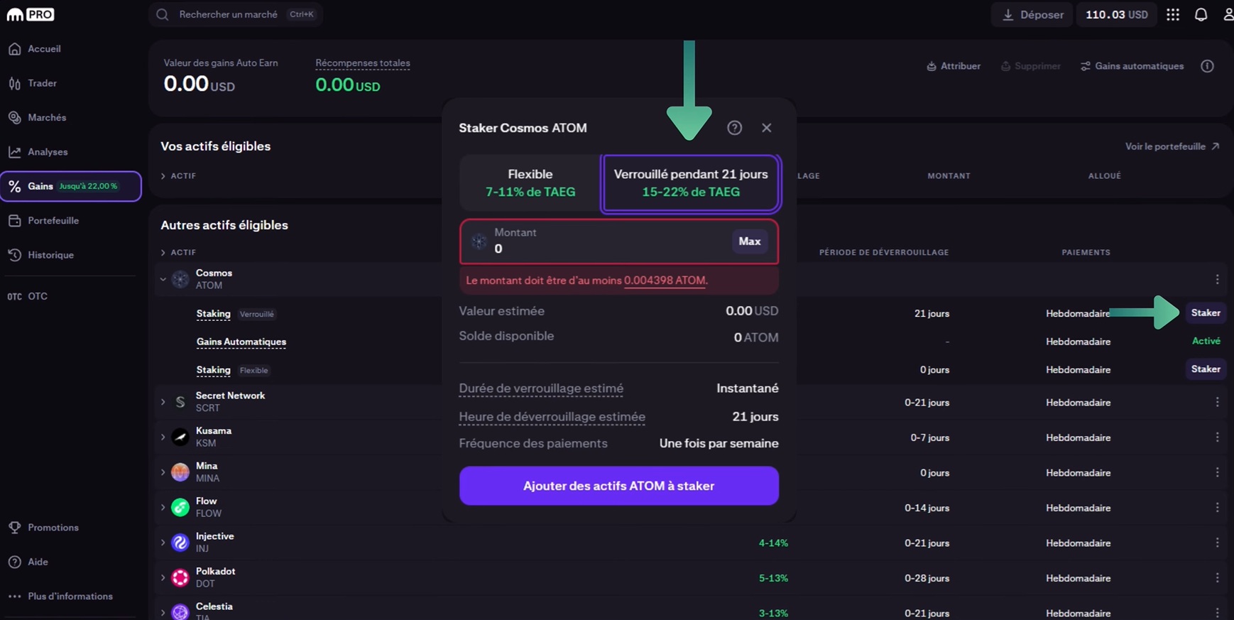Image resolution: width=1234 pixels, height=620 pixels.
Task: Open more options for Secret Network row
Action: pos(1217,402)
